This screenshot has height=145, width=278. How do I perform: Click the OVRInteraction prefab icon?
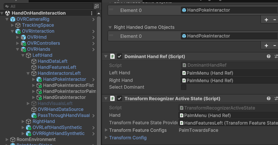18,31
